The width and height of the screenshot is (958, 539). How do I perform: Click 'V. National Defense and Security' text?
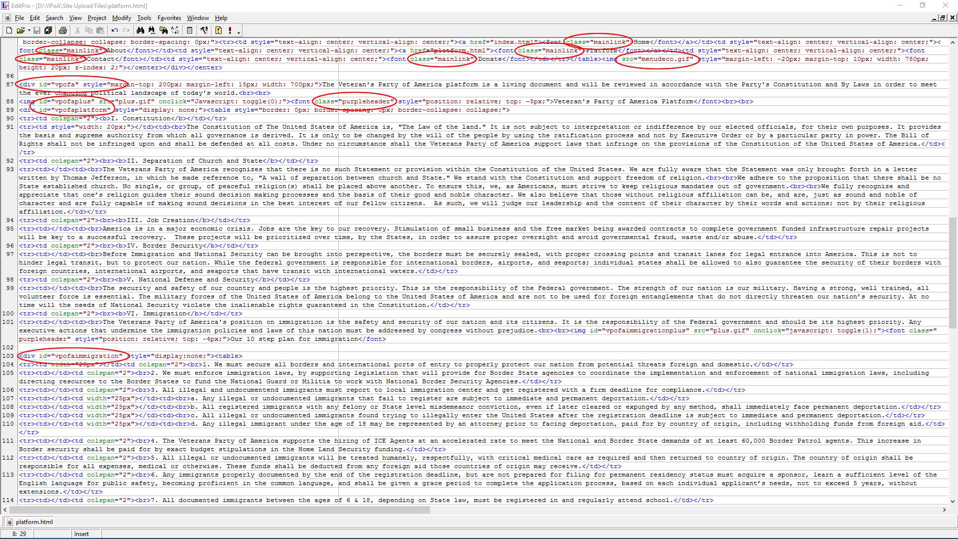191,279
